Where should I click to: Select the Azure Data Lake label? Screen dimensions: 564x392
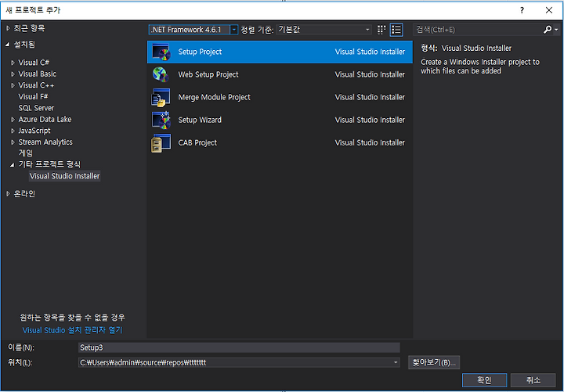[45, 119]
